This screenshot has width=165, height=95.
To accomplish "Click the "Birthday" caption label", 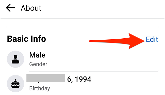I will coord(40,88).
